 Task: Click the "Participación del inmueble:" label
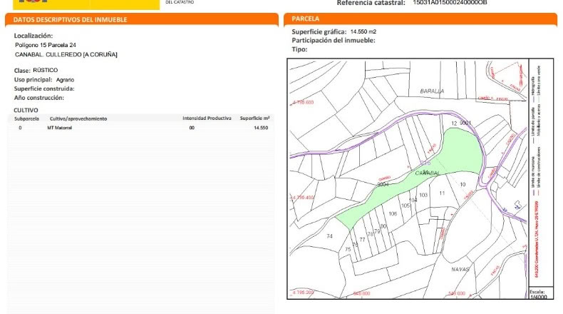pos(334,40)
